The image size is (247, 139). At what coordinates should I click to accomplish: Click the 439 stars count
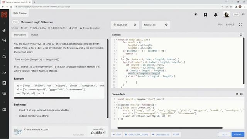(15, 28)
